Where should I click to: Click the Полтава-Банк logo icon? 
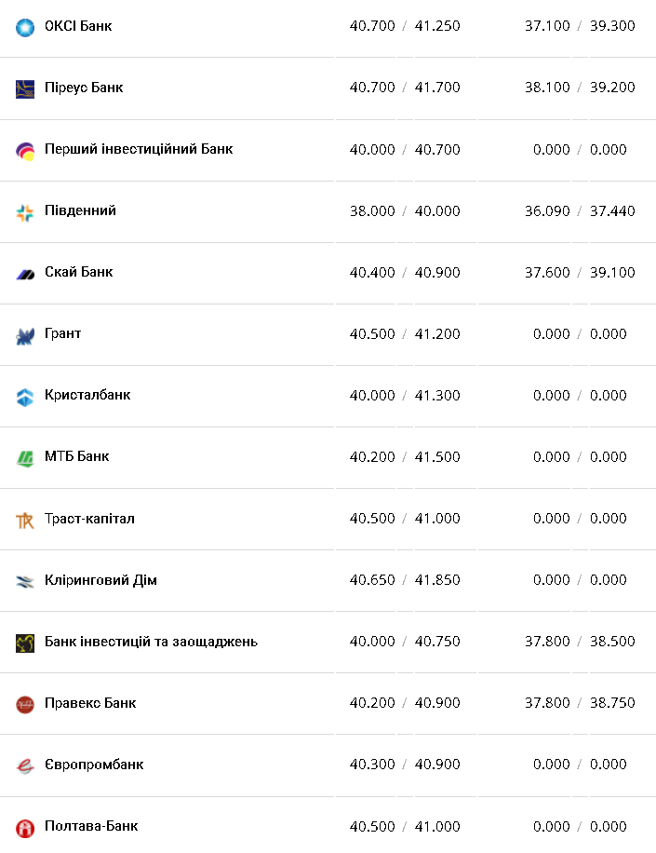coord(25,827)
